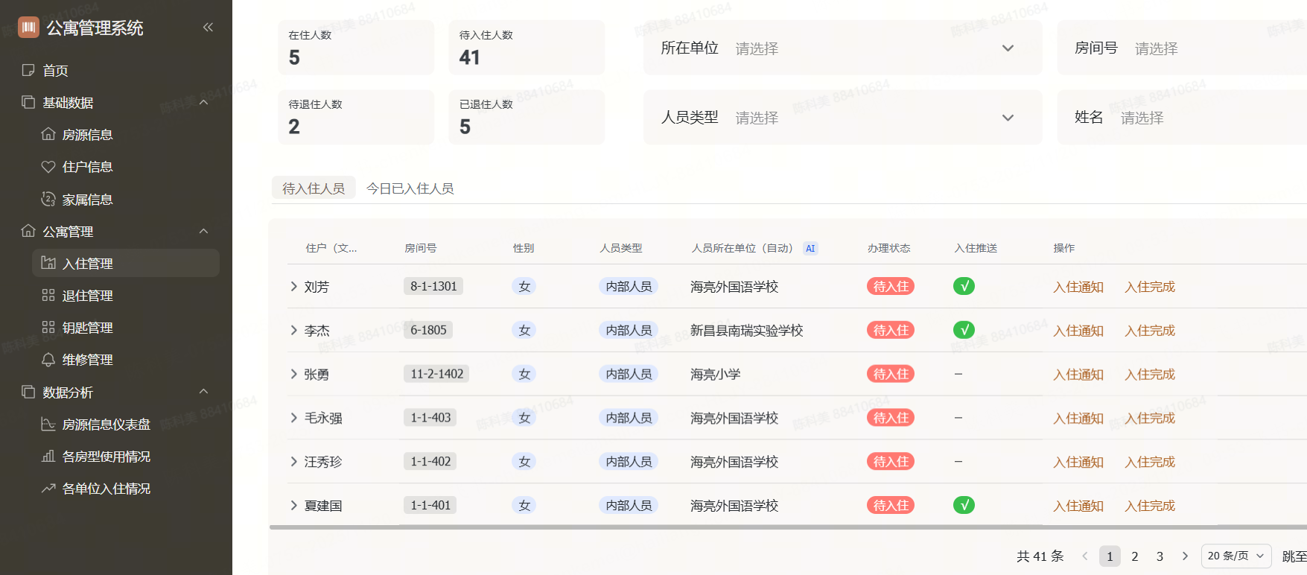Click the AI badge in column header
Image resolution: width=1307 pixels, height=575 pixels.
pyautogui.click(x=810, y=249)
